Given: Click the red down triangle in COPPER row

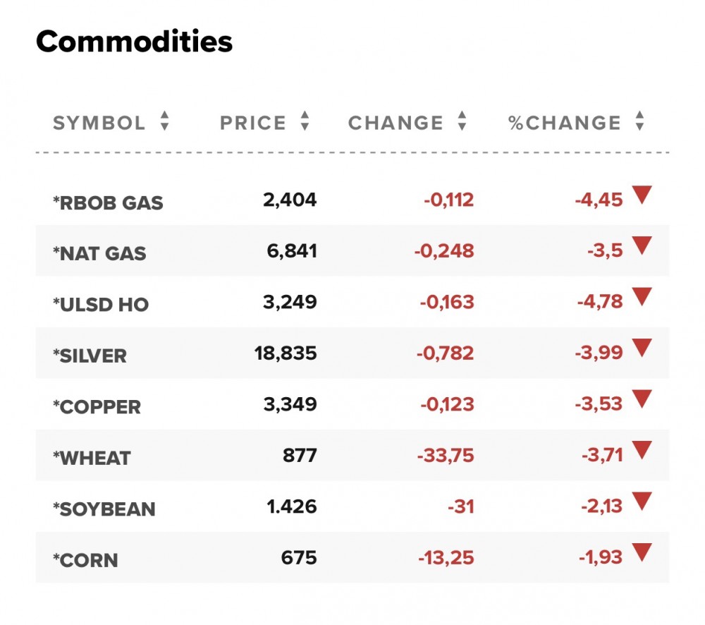Looking at the screenshot, I should [641, 399].
